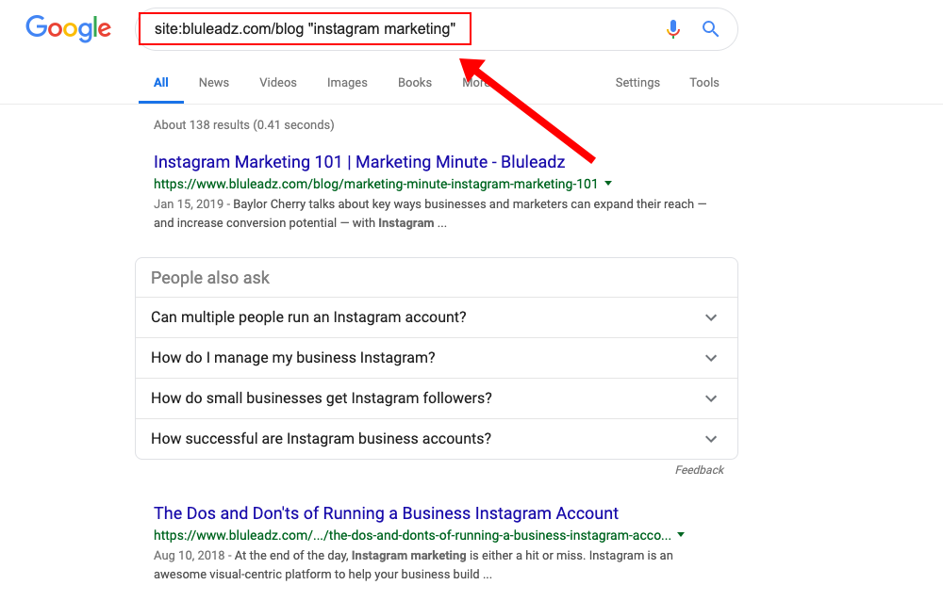The width and height of the screenshot is (943, 601).
Task: Open the Settings menu
Action: (637, 83)
